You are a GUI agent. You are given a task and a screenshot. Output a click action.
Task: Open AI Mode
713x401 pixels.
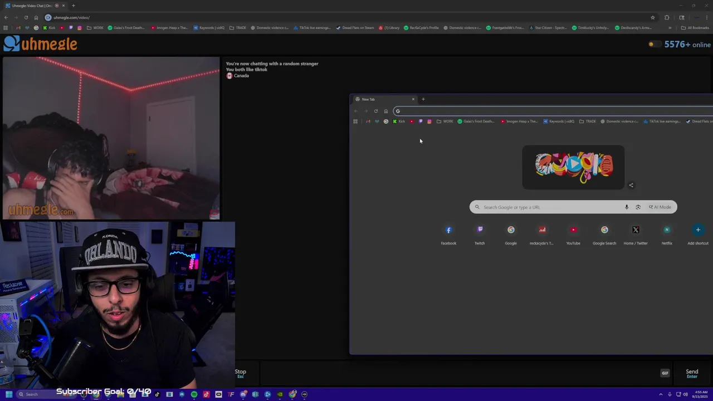[x=660, y=207]
